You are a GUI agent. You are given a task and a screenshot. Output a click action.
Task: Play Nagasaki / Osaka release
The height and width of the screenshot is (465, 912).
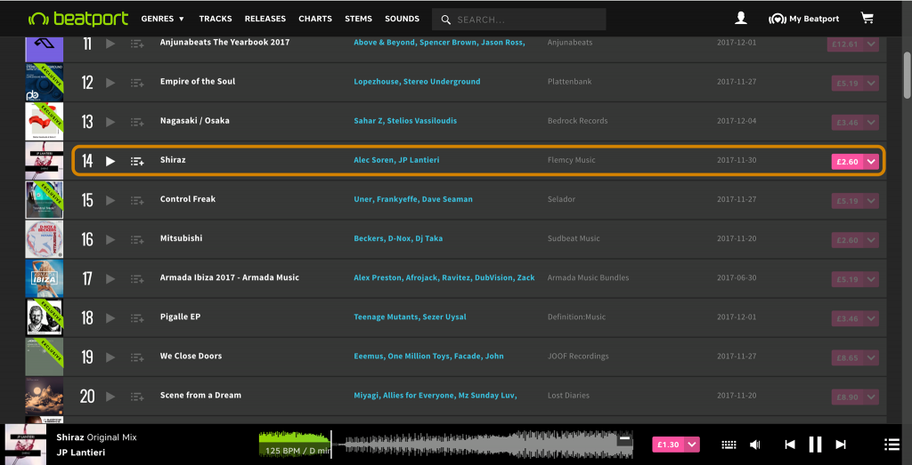coord(110,122)
